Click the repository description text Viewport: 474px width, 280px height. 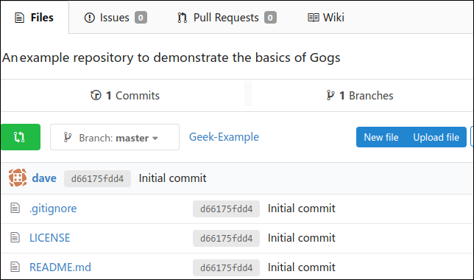[x=171, y=57]
